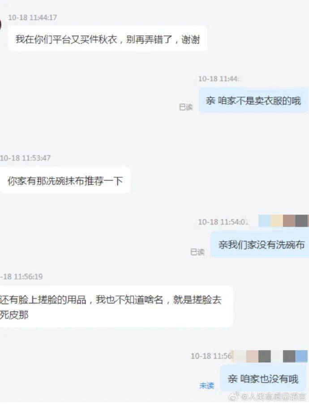The image size is (309, 404).
Task: Click the 还有脸上搓脸的用品 message bubble
Action: point(116,307)
